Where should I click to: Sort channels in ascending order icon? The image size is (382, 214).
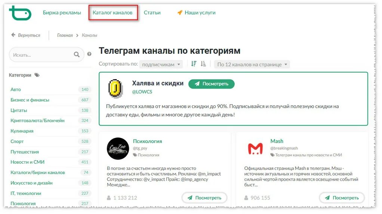(x=203, y=64)
